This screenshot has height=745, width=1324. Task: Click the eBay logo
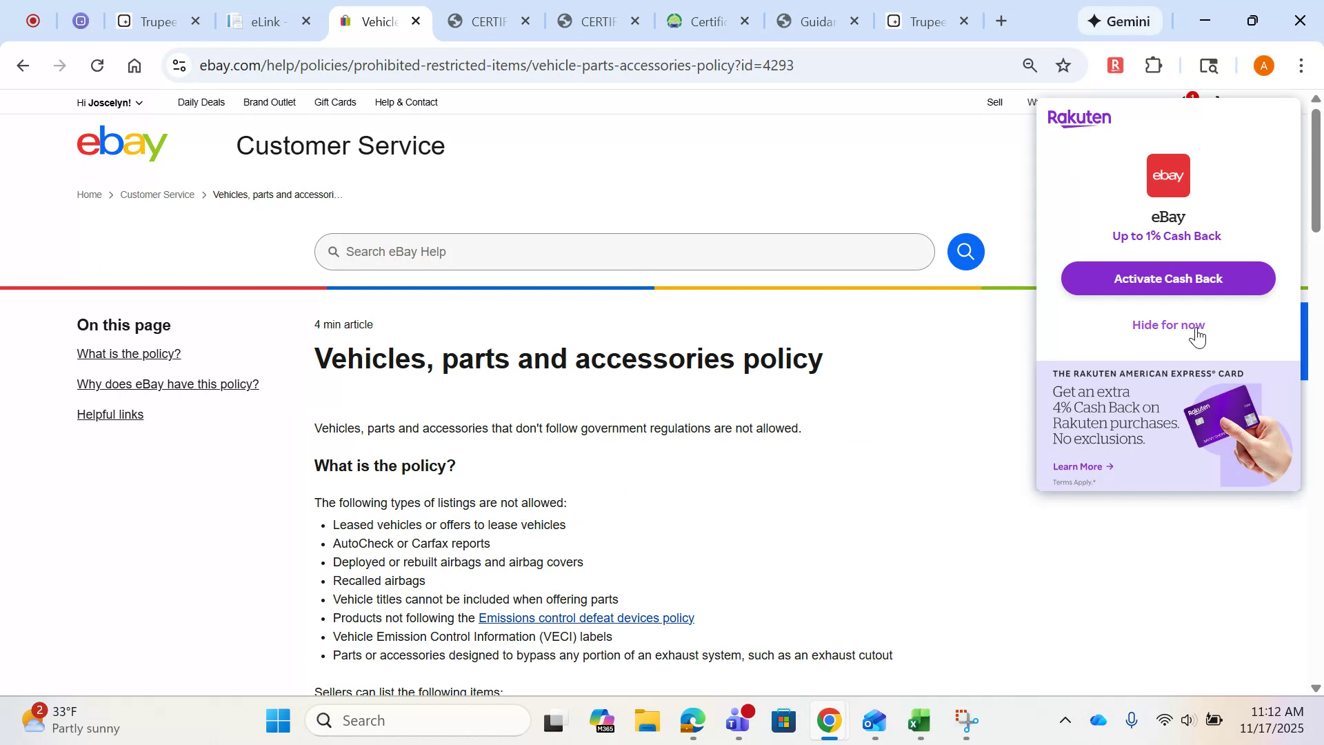point(122,143)
